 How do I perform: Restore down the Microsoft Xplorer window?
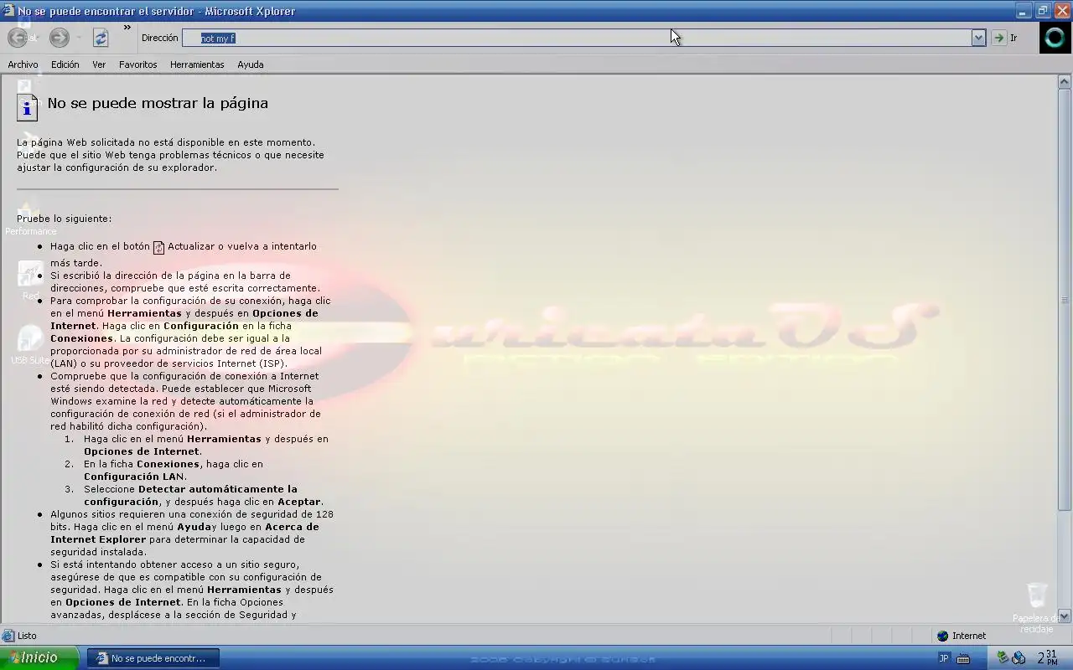click(x=1043, y=11)
